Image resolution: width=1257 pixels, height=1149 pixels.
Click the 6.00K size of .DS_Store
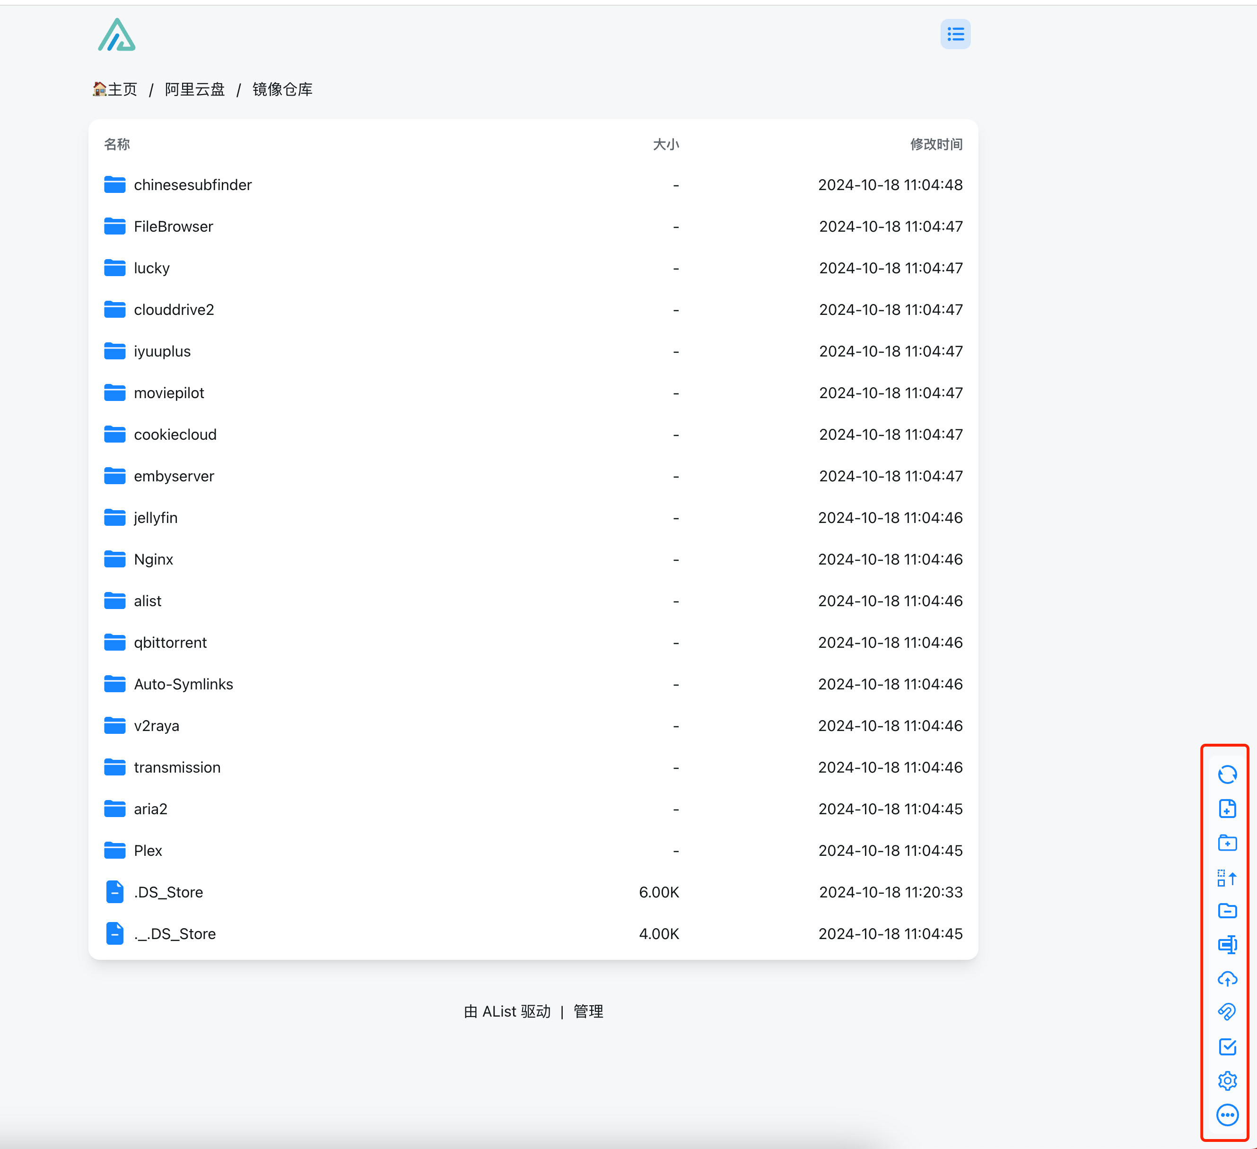pos(659,892)
